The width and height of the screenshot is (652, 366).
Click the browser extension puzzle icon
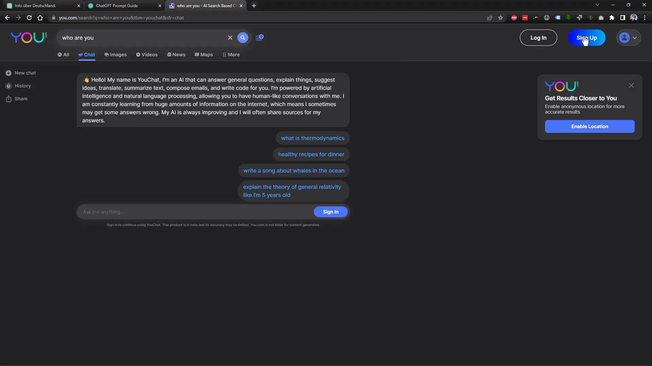tap(612, 17)
